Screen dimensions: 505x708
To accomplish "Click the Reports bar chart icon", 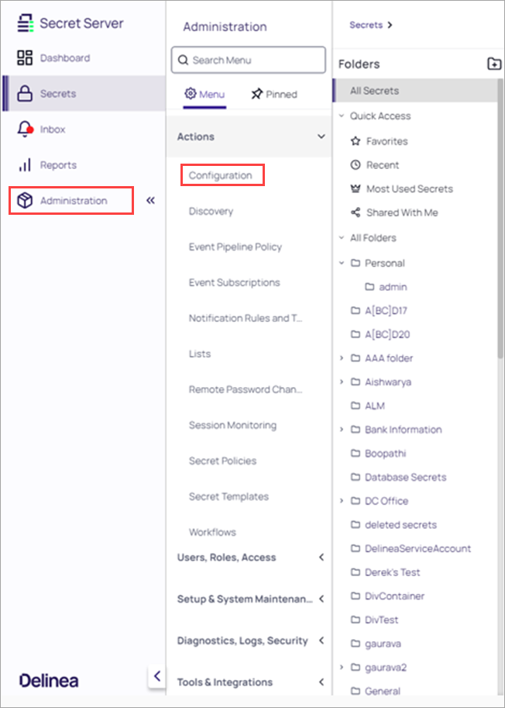I will point(25,165).
